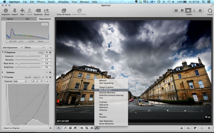This screenshot has height=133, width=214.
Task: Click Revert to Original button
Action: click(11, 128)
